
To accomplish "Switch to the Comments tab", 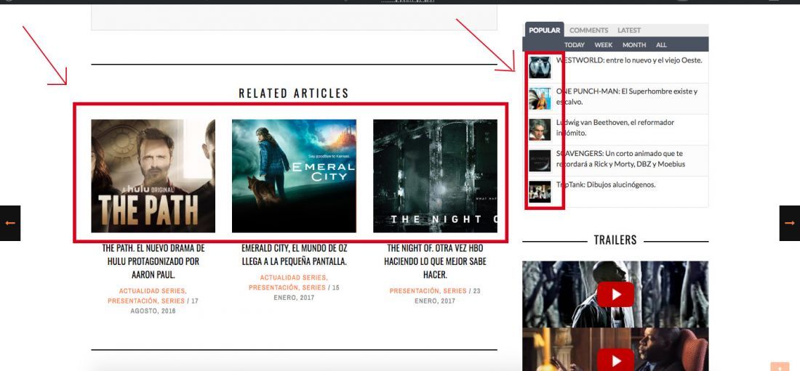I will coord(589,30).
